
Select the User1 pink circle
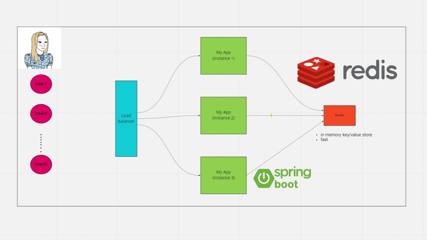(x=41, y=84)
